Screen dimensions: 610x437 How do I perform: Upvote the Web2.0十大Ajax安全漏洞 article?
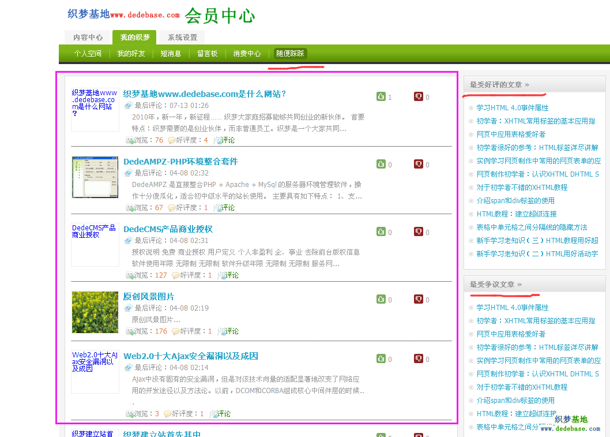[x=381, y=358]
